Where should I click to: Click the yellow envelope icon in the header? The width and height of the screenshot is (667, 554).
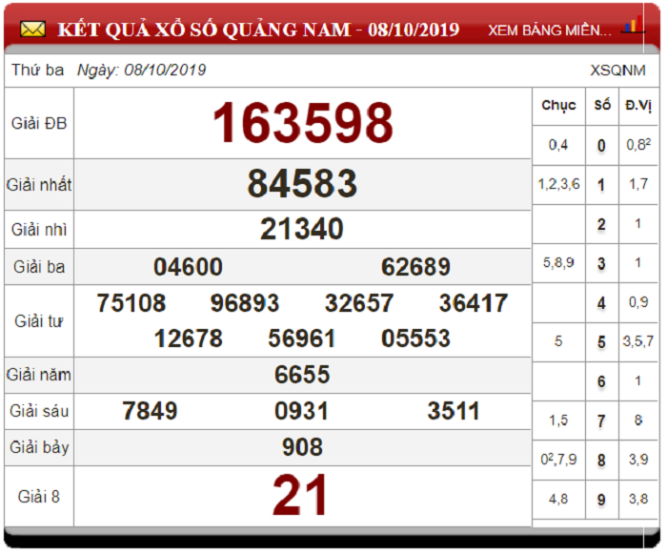[32, 30]
